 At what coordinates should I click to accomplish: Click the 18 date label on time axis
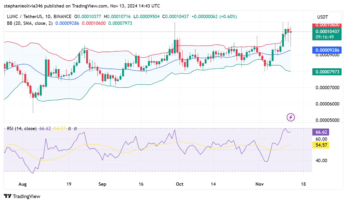304,184
